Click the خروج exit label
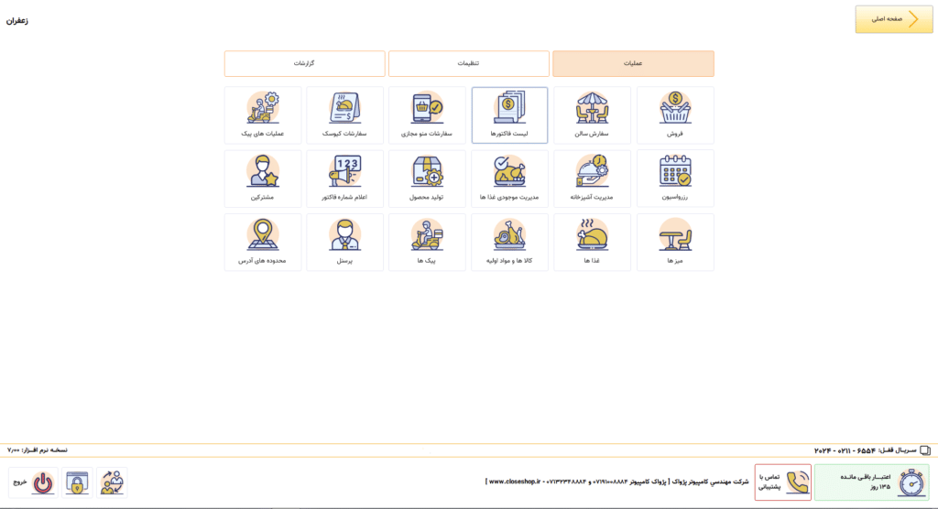 coord(20,482)
